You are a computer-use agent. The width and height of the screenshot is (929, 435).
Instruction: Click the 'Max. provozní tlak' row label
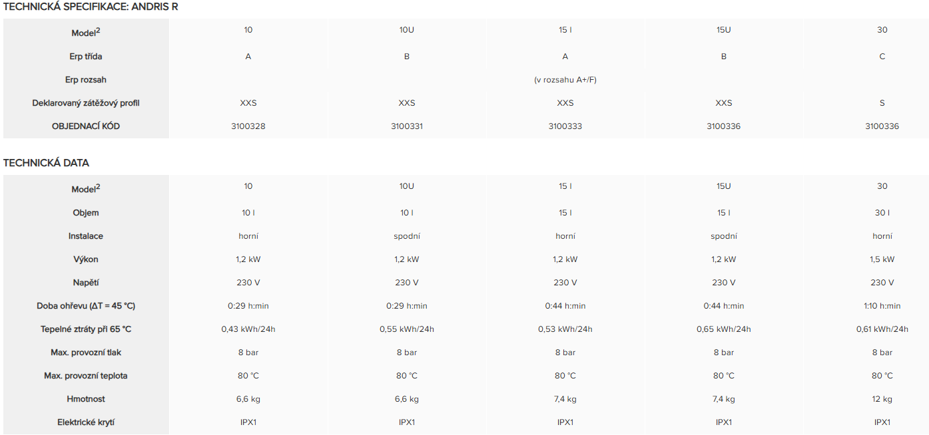(x=86, y=353)
